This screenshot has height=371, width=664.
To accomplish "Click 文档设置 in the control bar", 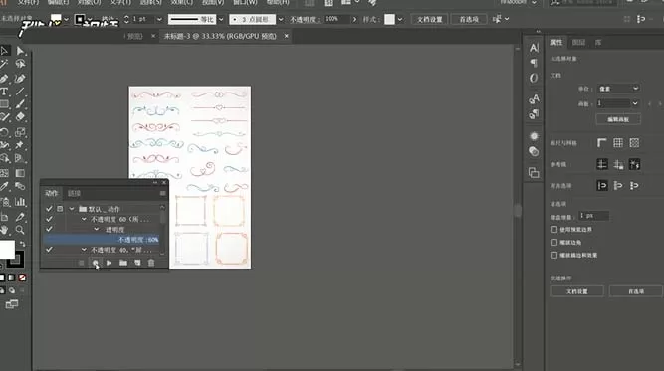I will 429,19.
